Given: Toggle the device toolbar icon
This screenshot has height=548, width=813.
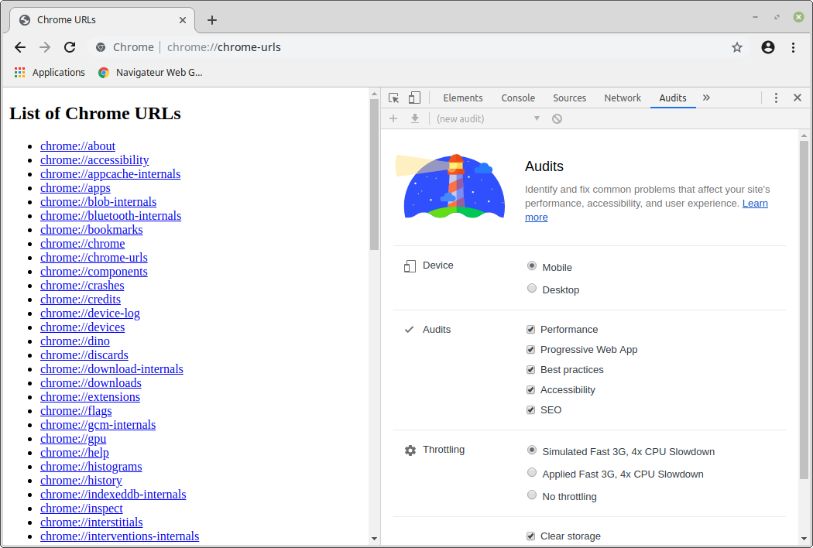Looking at the screenshot, I should pyautogui.click(x=415, y=98).
